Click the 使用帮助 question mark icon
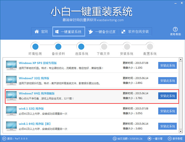This screenshot has width=185, height=142. pos(174,30)
